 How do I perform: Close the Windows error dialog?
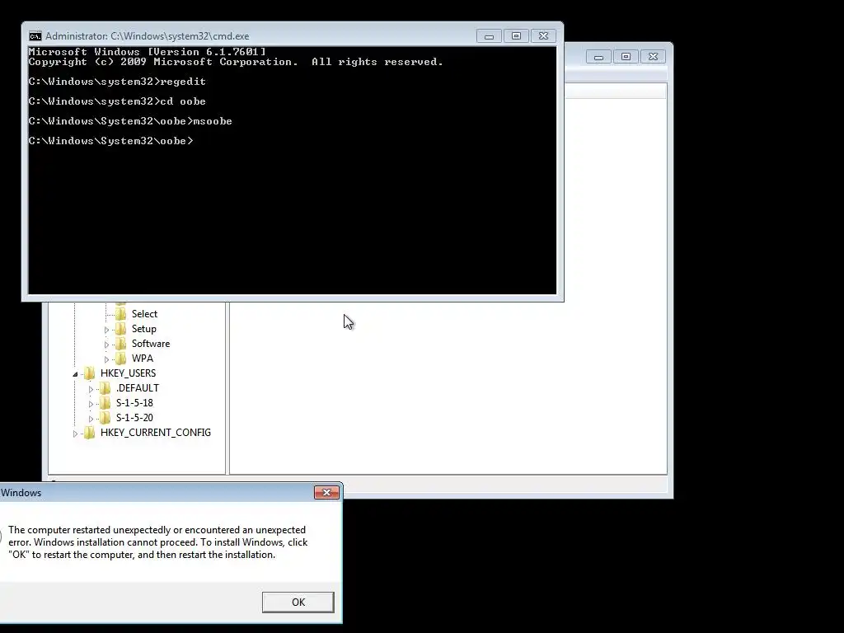coord(326,493)
